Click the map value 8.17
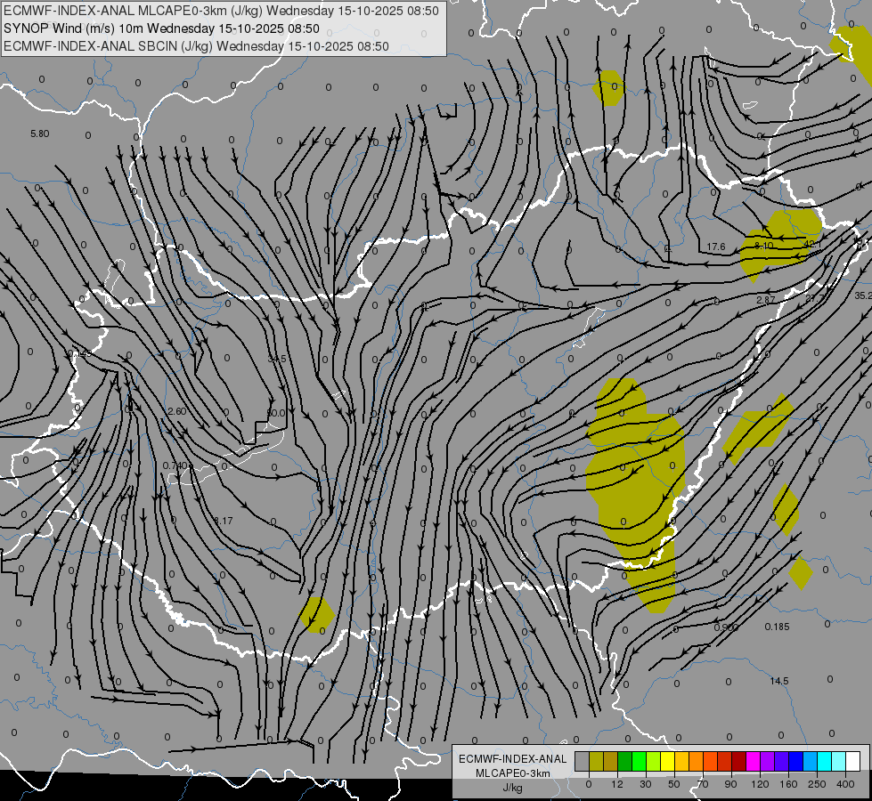 coord(224,521)
